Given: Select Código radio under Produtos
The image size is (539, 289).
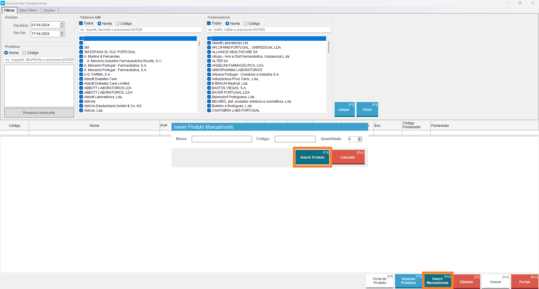Looking at the screenshot, I should pos(24,53).
